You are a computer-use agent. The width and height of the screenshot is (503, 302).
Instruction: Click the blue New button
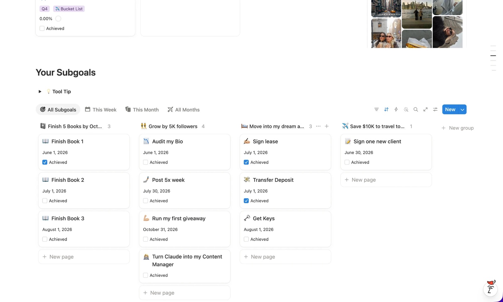pyautogui.click(x=450, y=109)
